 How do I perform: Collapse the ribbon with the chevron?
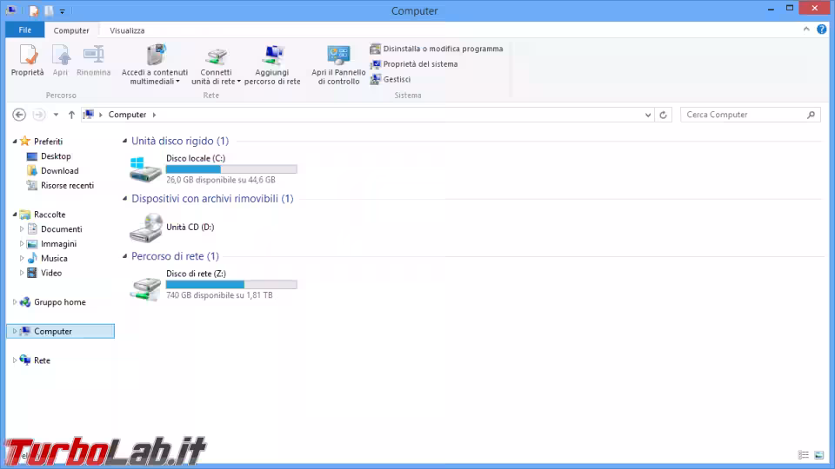coord(806,30)
